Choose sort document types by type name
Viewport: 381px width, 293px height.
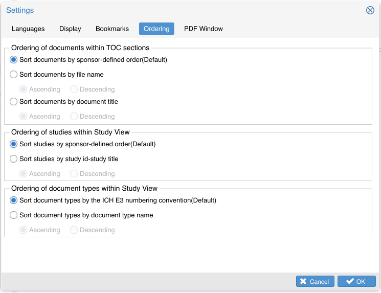(x=14, y=215)
